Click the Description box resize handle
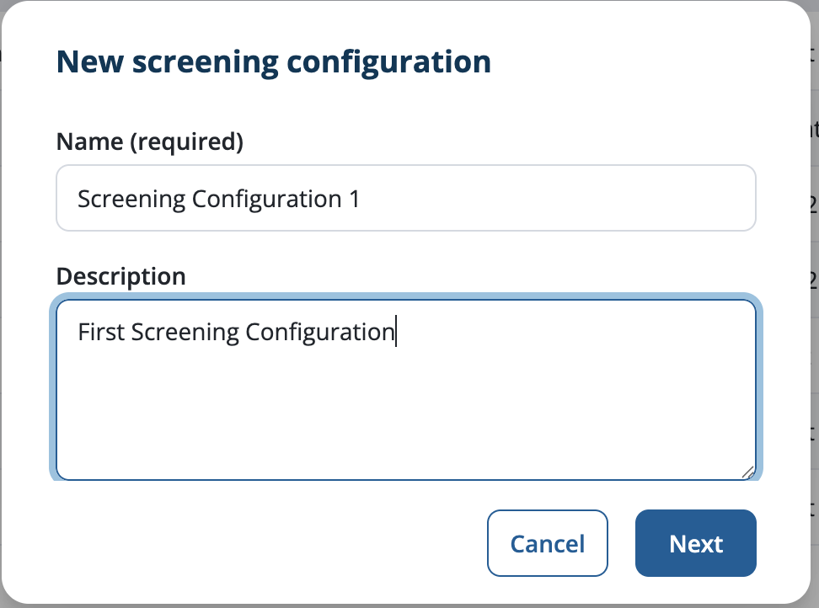819x608 pixels. point(748,472)
